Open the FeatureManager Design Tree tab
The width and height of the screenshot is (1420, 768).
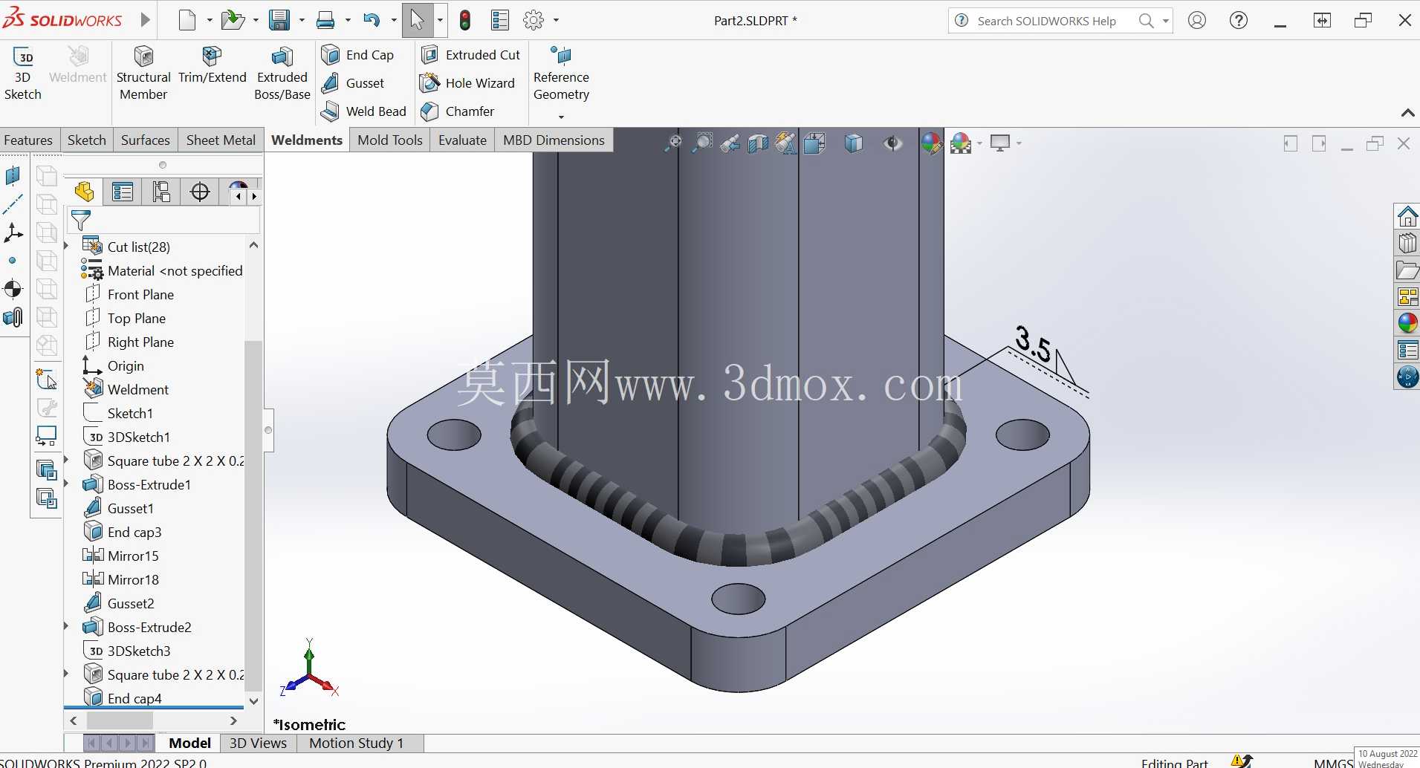pyautogui.click(x=84, y=192)
